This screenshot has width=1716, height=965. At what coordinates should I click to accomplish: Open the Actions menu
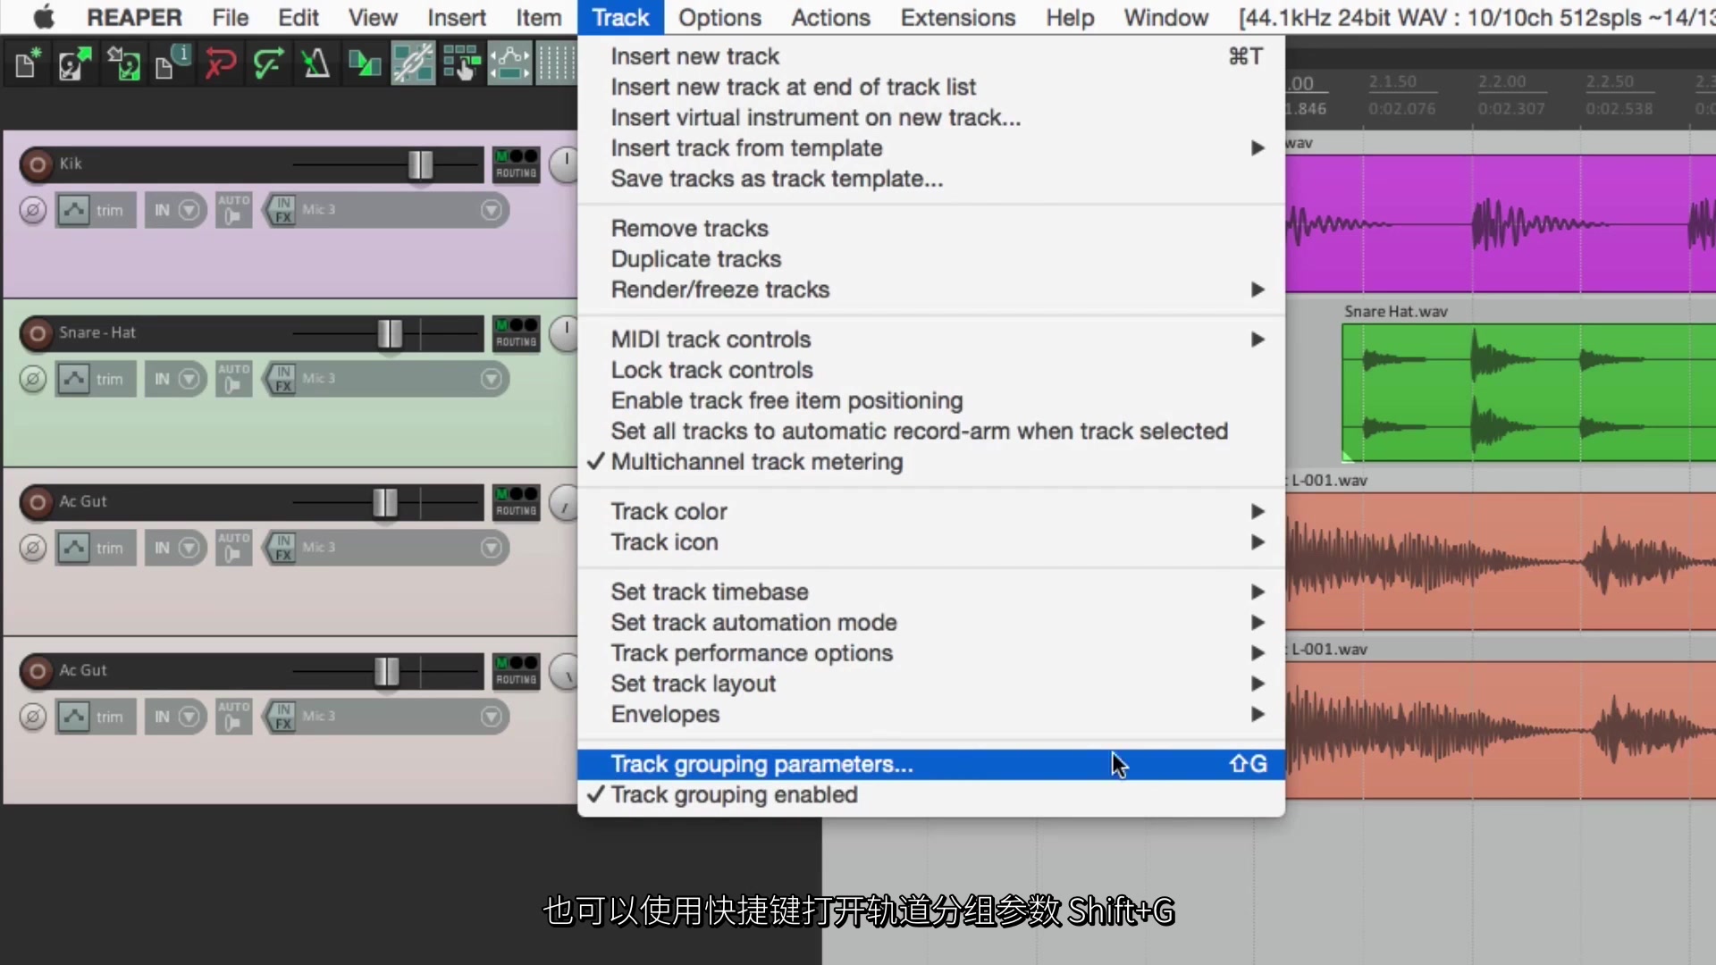pyautogui.click(x=829, y=18)
